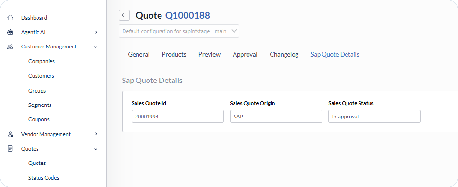Go back using the arrow button

pos(124,15)
